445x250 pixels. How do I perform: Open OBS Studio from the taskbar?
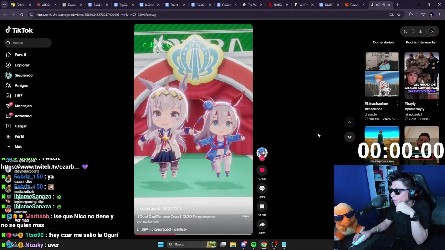274,244
